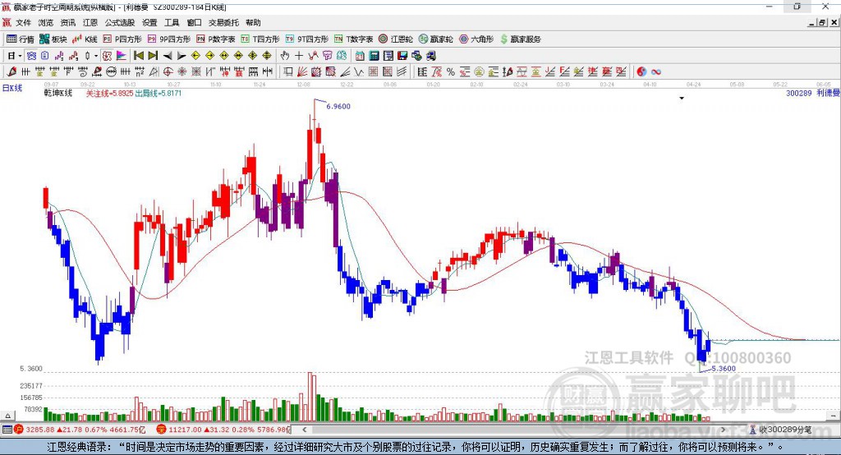This screenshot has height=455, width=841.
Task: Jump to last bar with green skip-forward icon
Action: click(153, 56)
